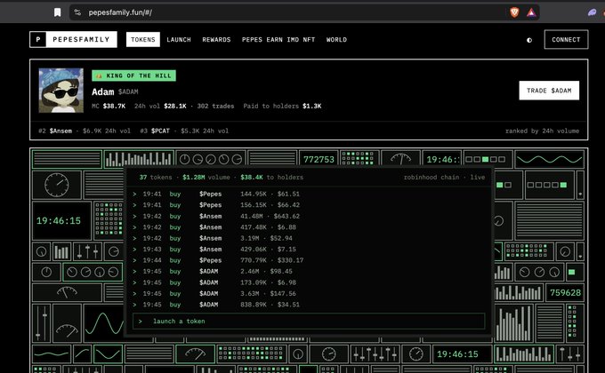Click the CONNECT wallet button
This screenshot has width=605, height=373.
566,39
